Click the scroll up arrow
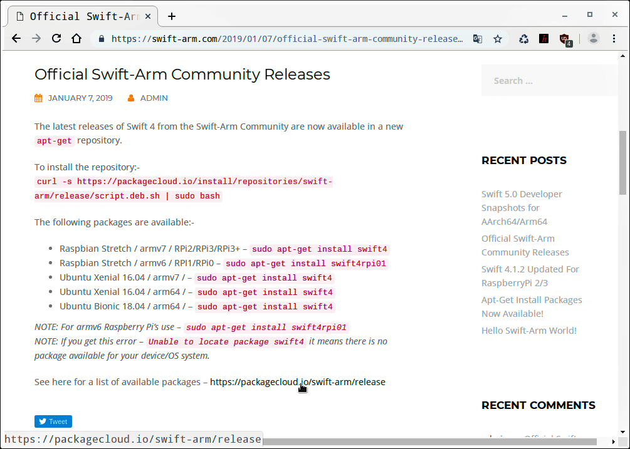 [622, 56]
